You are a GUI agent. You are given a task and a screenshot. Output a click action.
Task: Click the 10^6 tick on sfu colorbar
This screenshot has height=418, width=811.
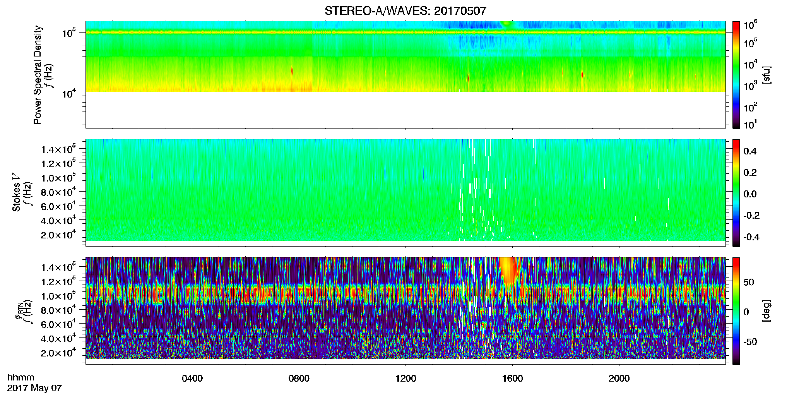751,26
